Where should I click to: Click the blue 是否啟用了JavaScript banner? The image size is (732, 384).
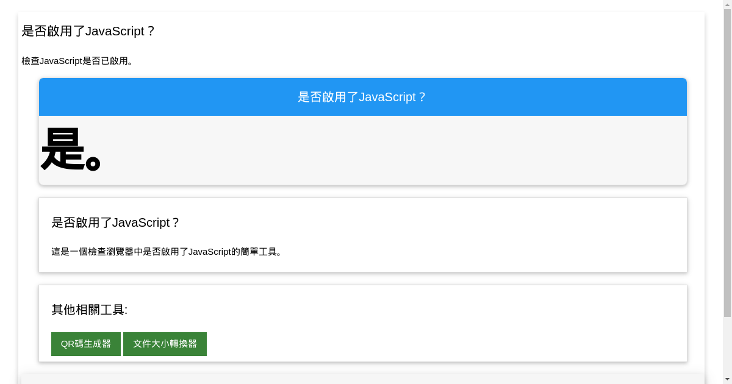click(x=362, y=97)
